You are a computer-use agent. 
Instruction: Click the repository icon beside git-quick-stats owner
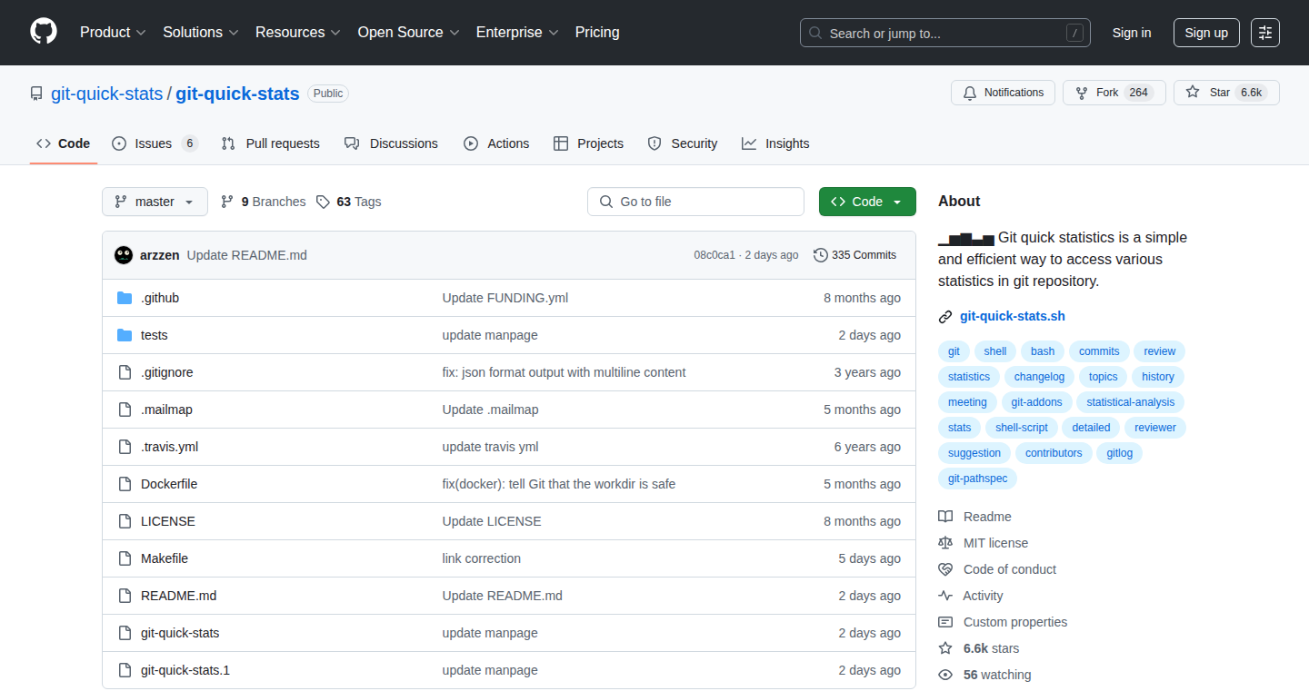[x=36, y=94]
